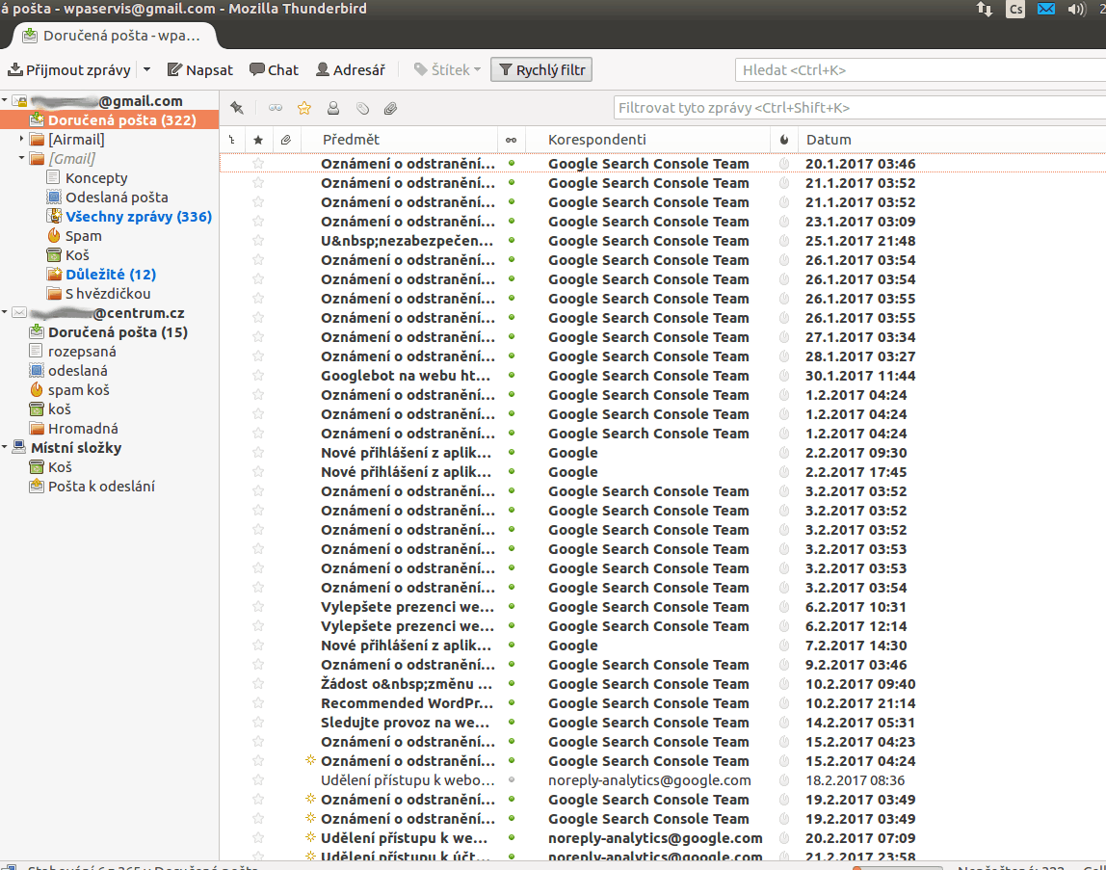1106x870 pixels.
Task: Open the Sledujte provoz na we... message
Action: [406, 723]
